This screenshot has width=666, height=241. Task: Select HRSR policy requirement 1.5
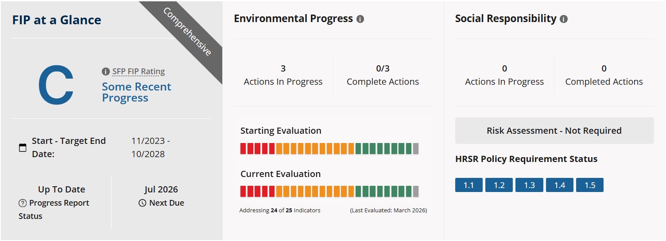589,185
